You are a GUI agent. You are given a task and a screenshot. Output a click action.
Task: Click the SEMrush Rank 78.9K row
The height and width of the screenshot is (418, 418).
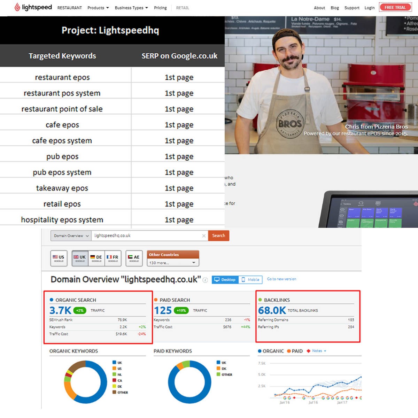tap(98, 320)
